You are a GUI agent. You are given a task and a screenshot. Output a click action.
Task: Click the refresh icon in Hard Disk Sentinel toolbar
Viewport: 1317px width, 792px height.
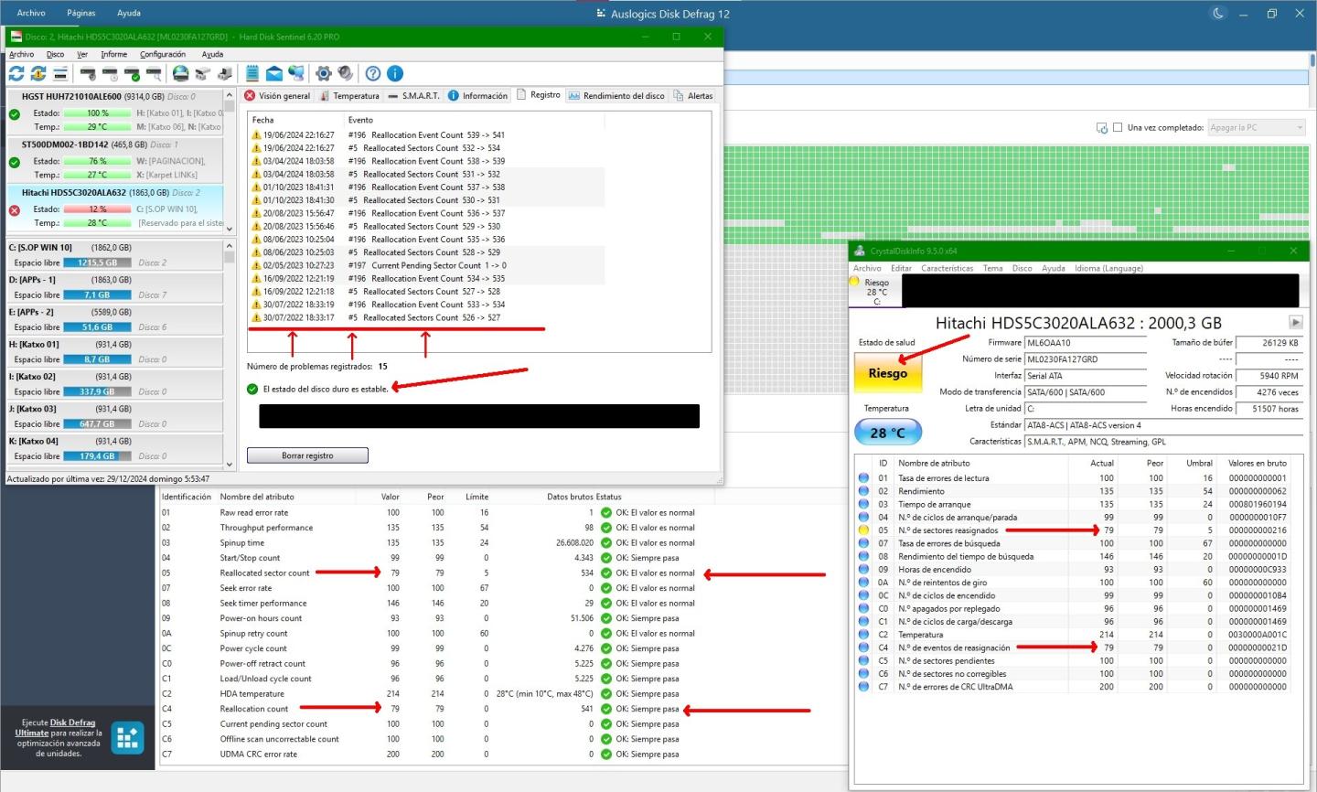tap(16, 74)
